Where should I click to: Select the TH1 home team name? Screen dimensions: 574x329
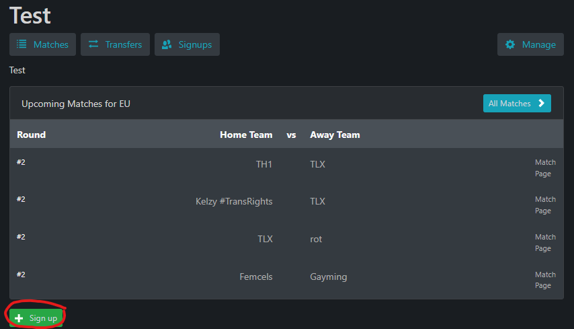tap(264, 164)
